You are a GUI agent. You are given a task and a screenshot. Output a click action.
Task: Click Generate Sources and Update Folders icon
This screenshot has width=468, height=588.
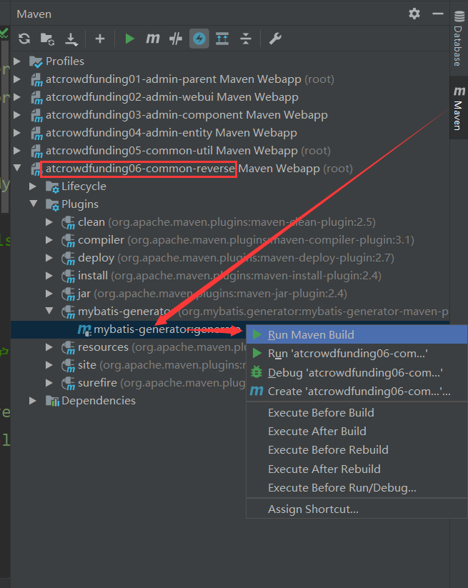click(x=48, y=39)
